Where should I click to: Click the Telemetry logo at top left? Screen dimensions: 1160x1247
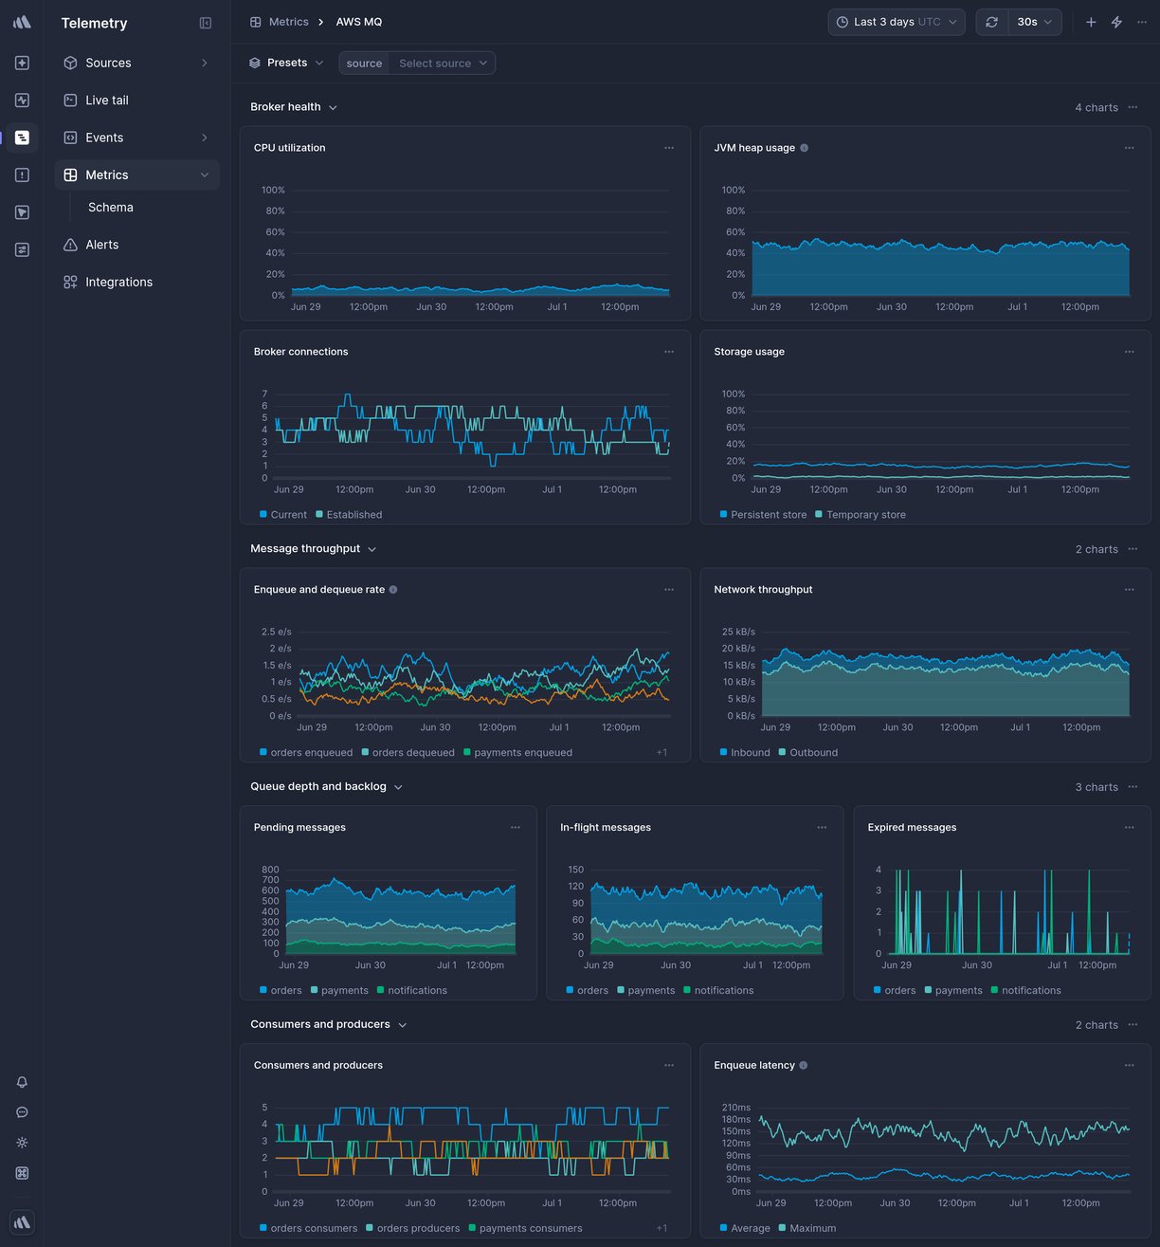(22, 22)
